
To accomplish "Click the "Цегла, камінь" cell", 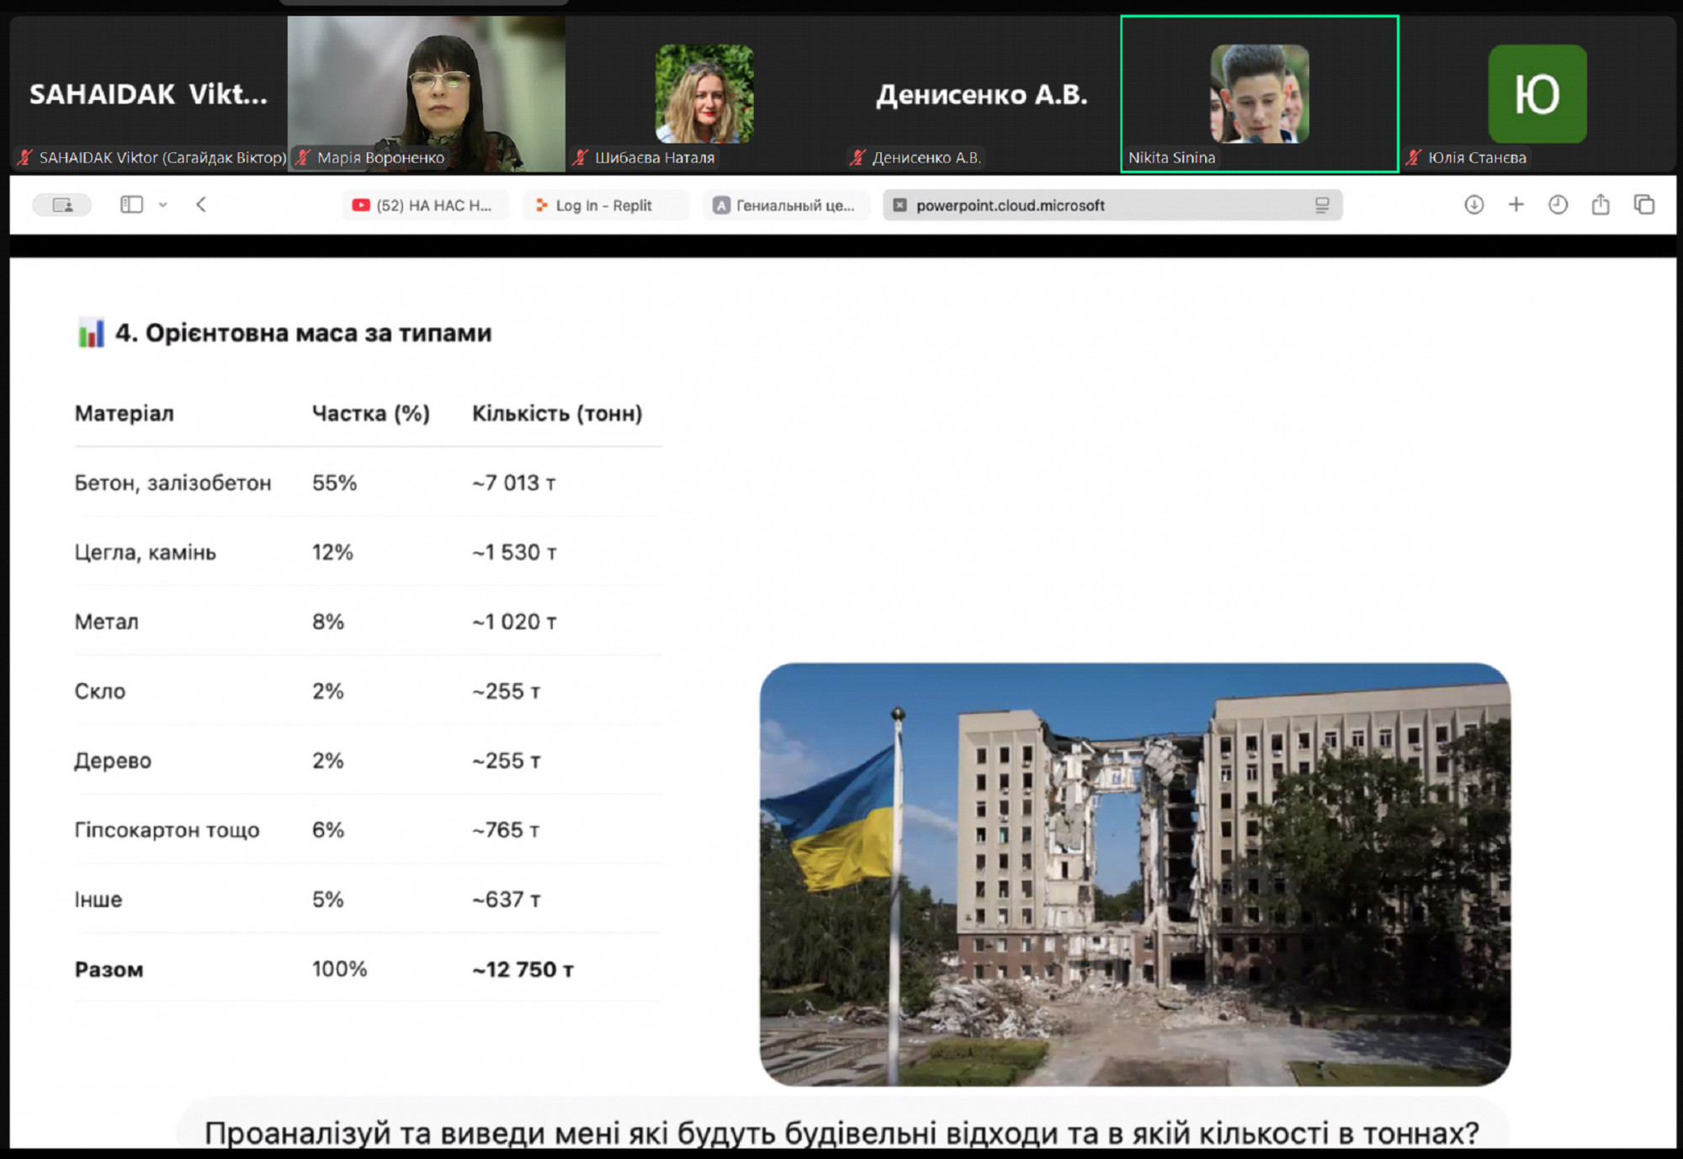I will 146,553.
